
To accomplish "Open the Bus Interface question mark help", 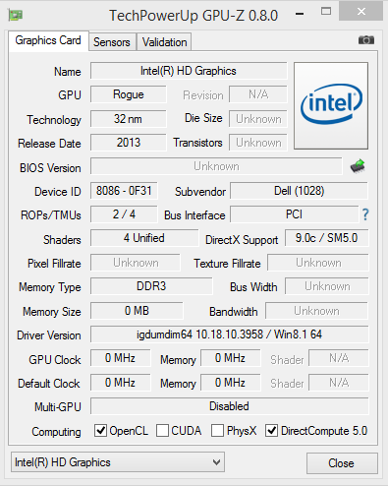I will 365,214.
